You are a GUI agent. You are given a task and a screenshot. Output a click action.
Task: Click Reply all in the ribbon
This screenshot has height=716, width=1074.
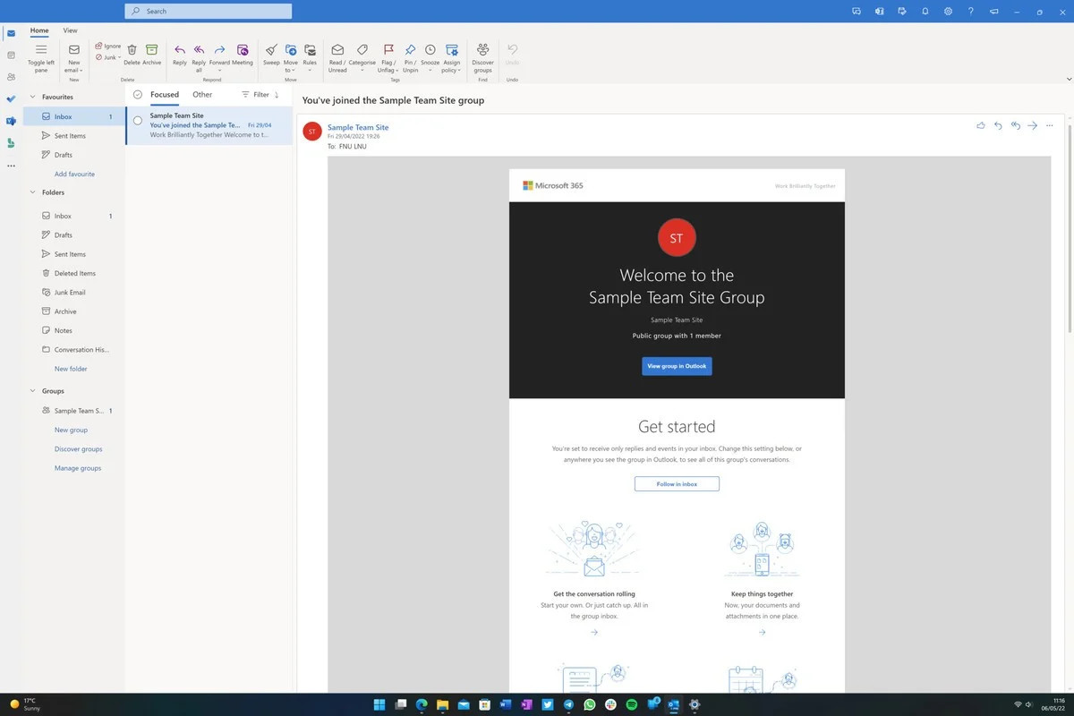point(199,53)
